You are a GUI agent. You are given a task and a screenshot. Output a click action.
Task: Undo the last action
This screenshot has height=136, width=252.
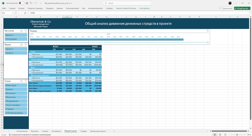coord(31,3)
